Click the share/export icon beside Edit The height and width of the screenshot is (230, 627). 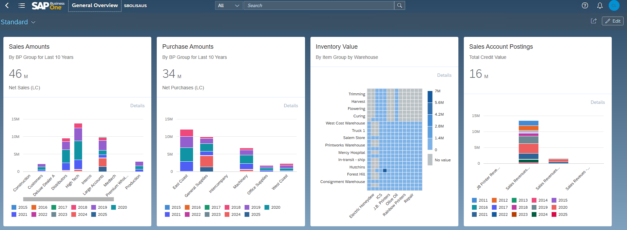(x=593, y=21)
